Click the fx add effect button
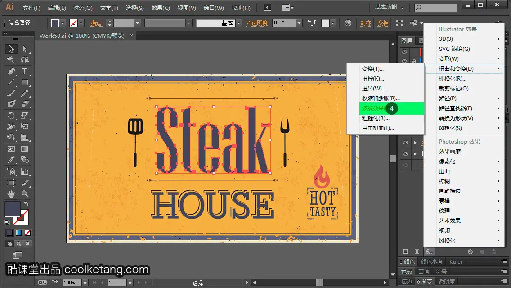 point(429,252)
